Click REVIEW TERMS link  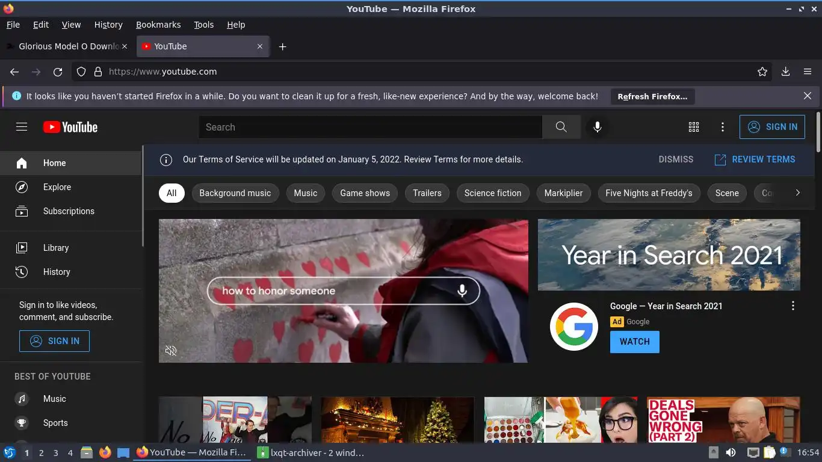(755, 159)
